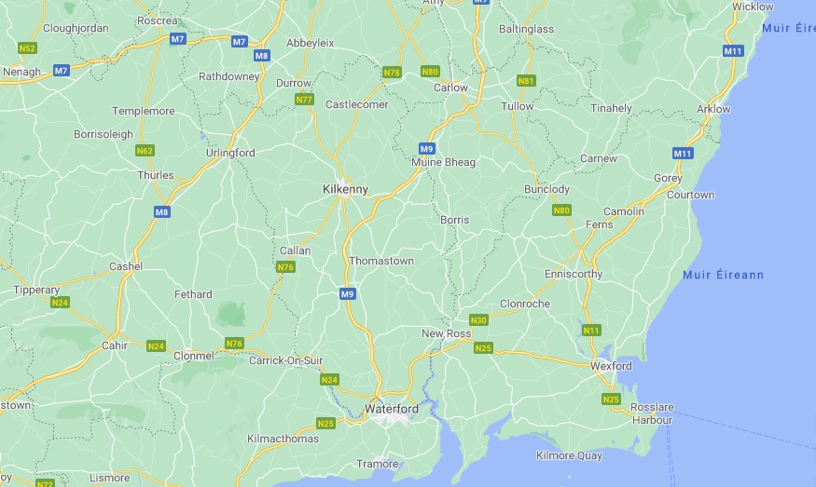Click the Kilkenny city label

(x=345, y=189)
